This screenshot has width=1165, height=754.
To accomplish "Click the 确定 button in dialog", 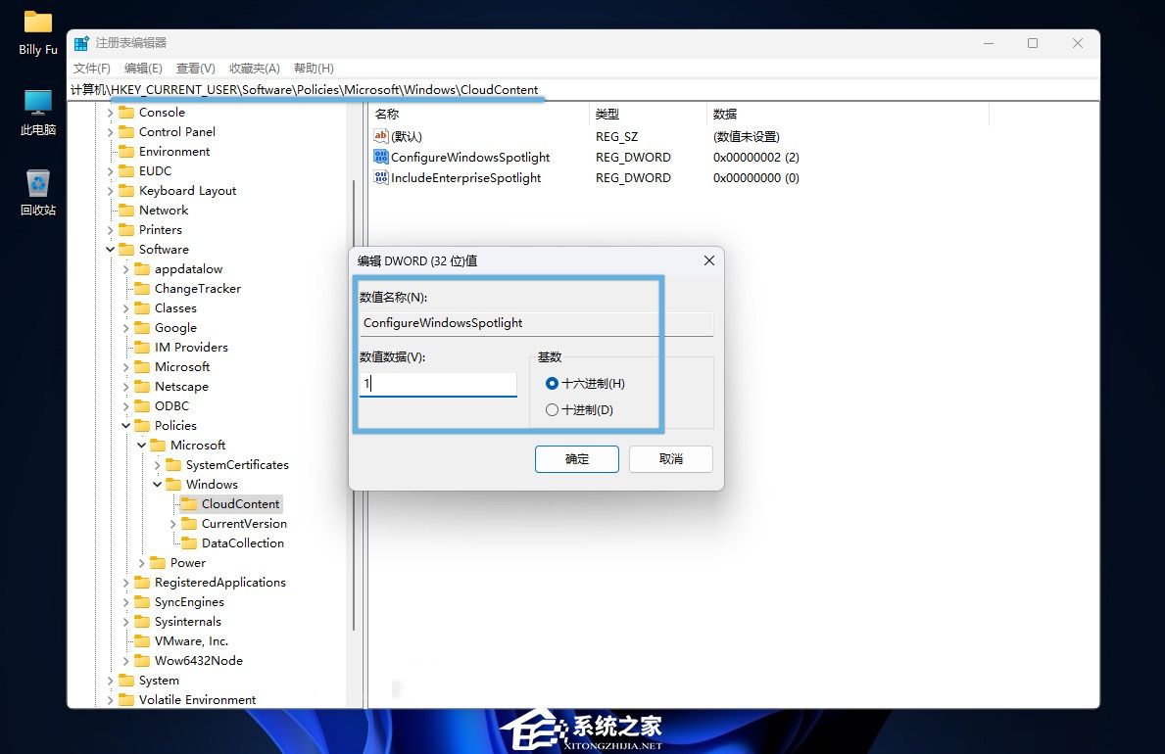I will tap(576, 458).
